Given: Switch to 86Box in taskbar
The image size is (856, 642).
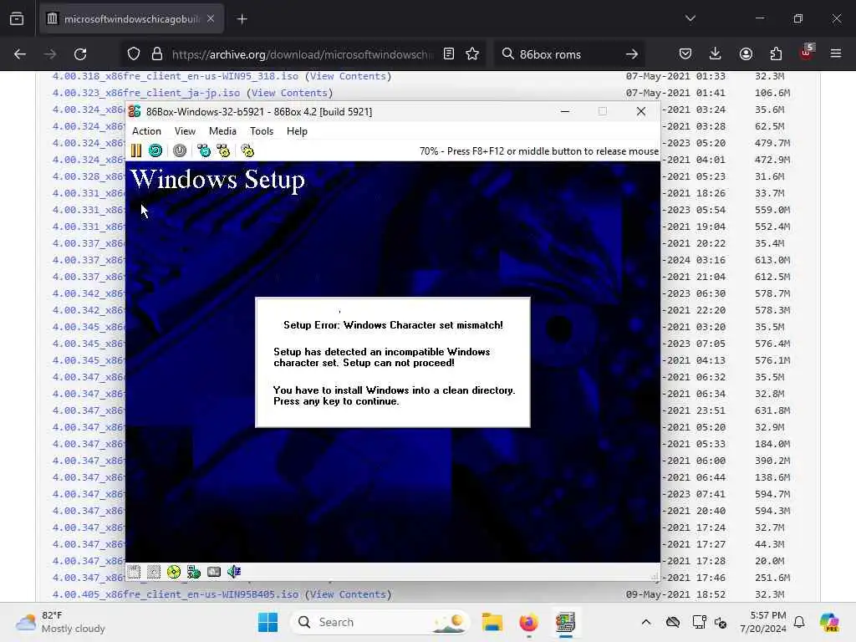Looking at the screenshot, I should [x=566, y=622].
